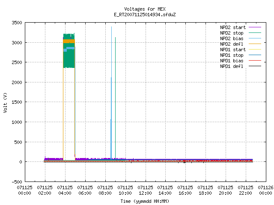Click the 071126 00:00 time label
The height and width of the screenshot is (205, 274).
265,190
